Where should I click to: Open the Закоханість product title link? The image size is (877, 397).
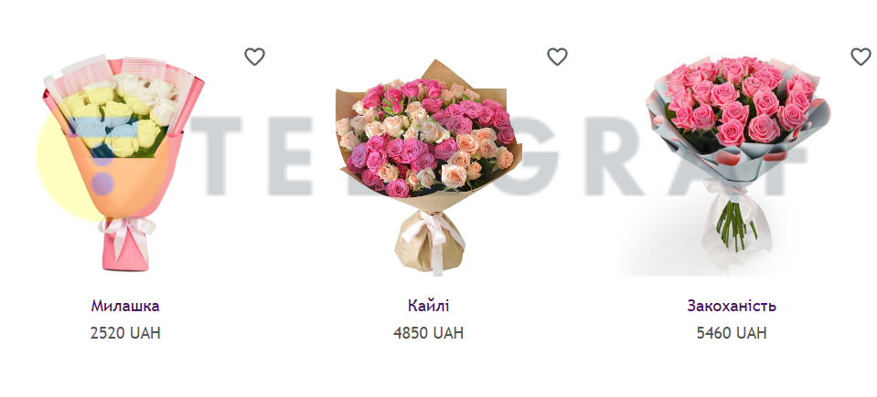point(732,306)
